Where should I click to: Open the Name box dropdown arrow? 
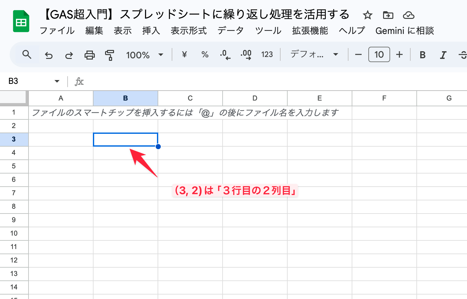[x=57, y=81]
